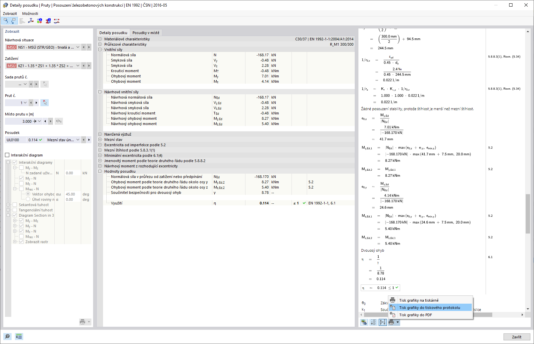
Task: Expand the Navržená výztuž section
Action: (100, 134)
